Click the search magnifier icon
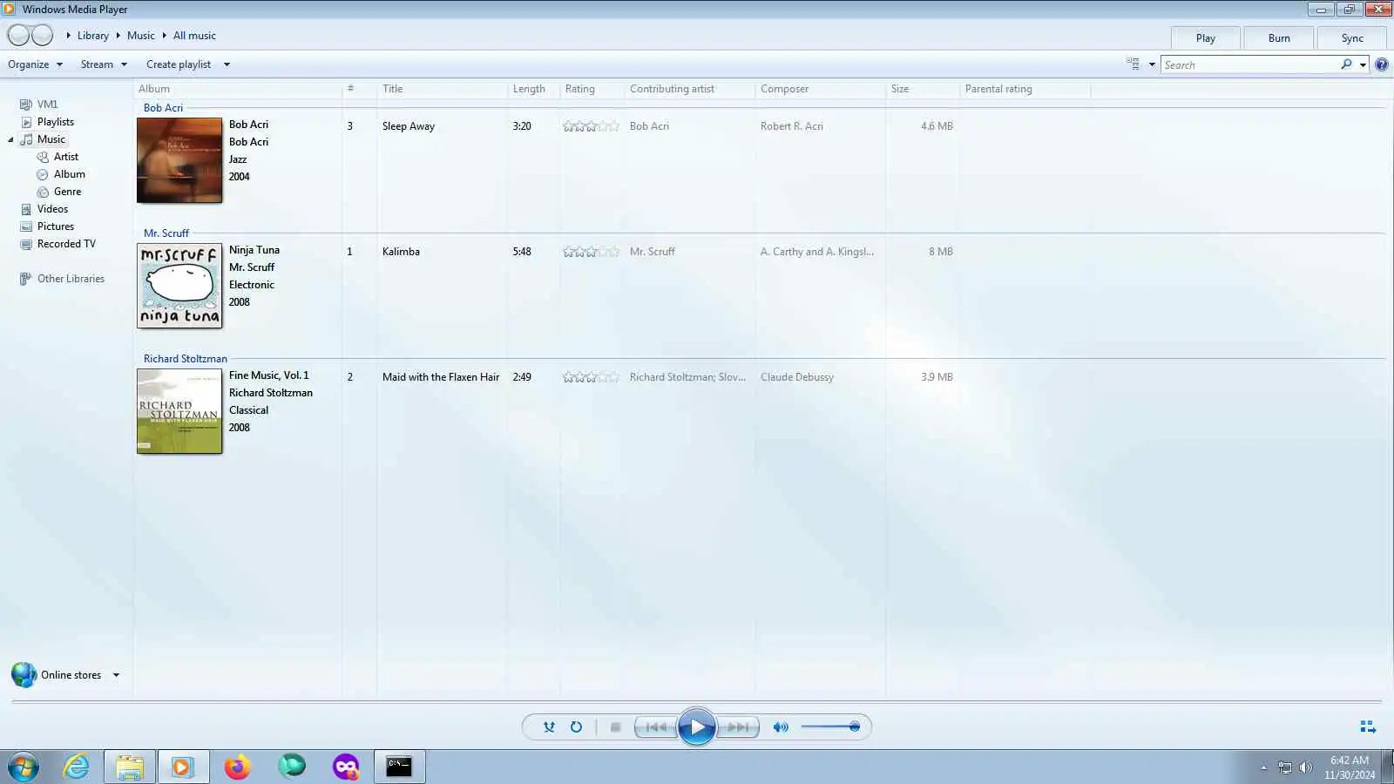The width and height of the screenshot is (1394, 784). point(1346,64)
